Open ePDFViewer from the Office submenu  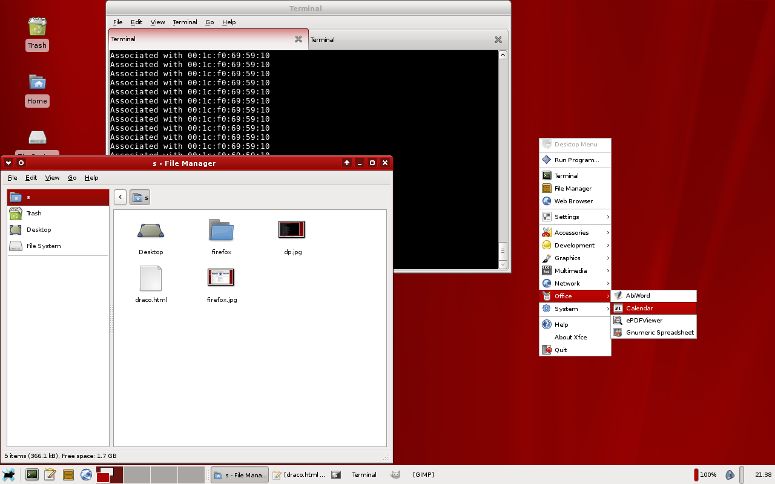(644, 320)
